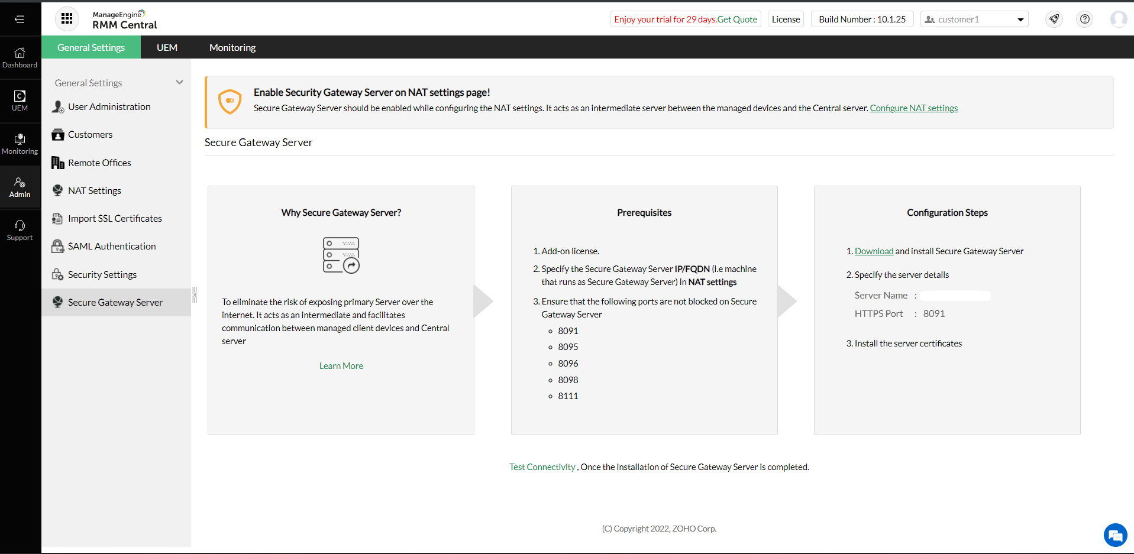Open the NAT Settings page
This screenshot has height=554, width=1134.
[94, 190]
